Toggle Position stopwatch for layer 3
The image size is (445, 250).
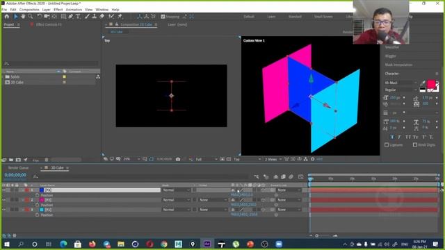(37, 215)
